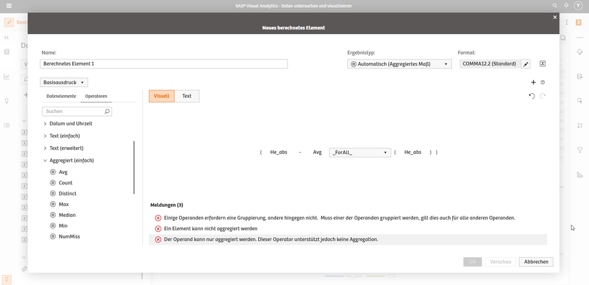Collapse the Aggregiert (einfach) group
589x285 pixels.
(45, 160)
